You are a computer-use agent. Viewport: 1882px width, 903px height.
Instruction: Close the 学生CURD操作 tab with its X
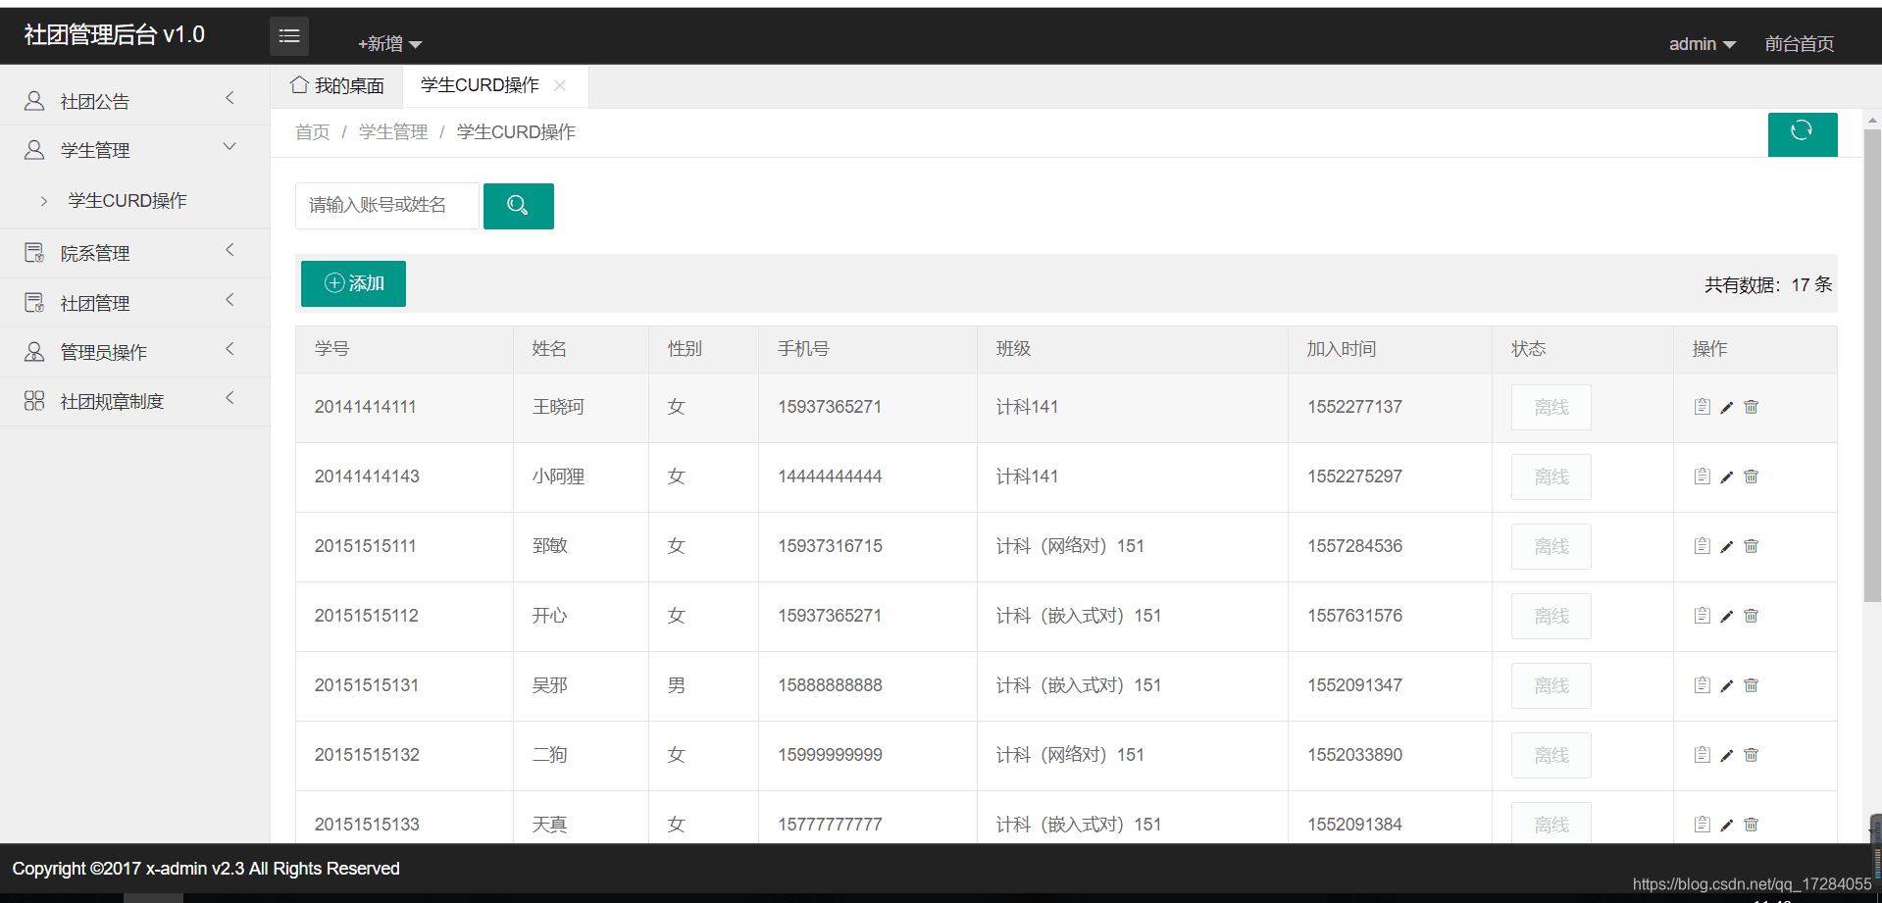tap(560, 85)
